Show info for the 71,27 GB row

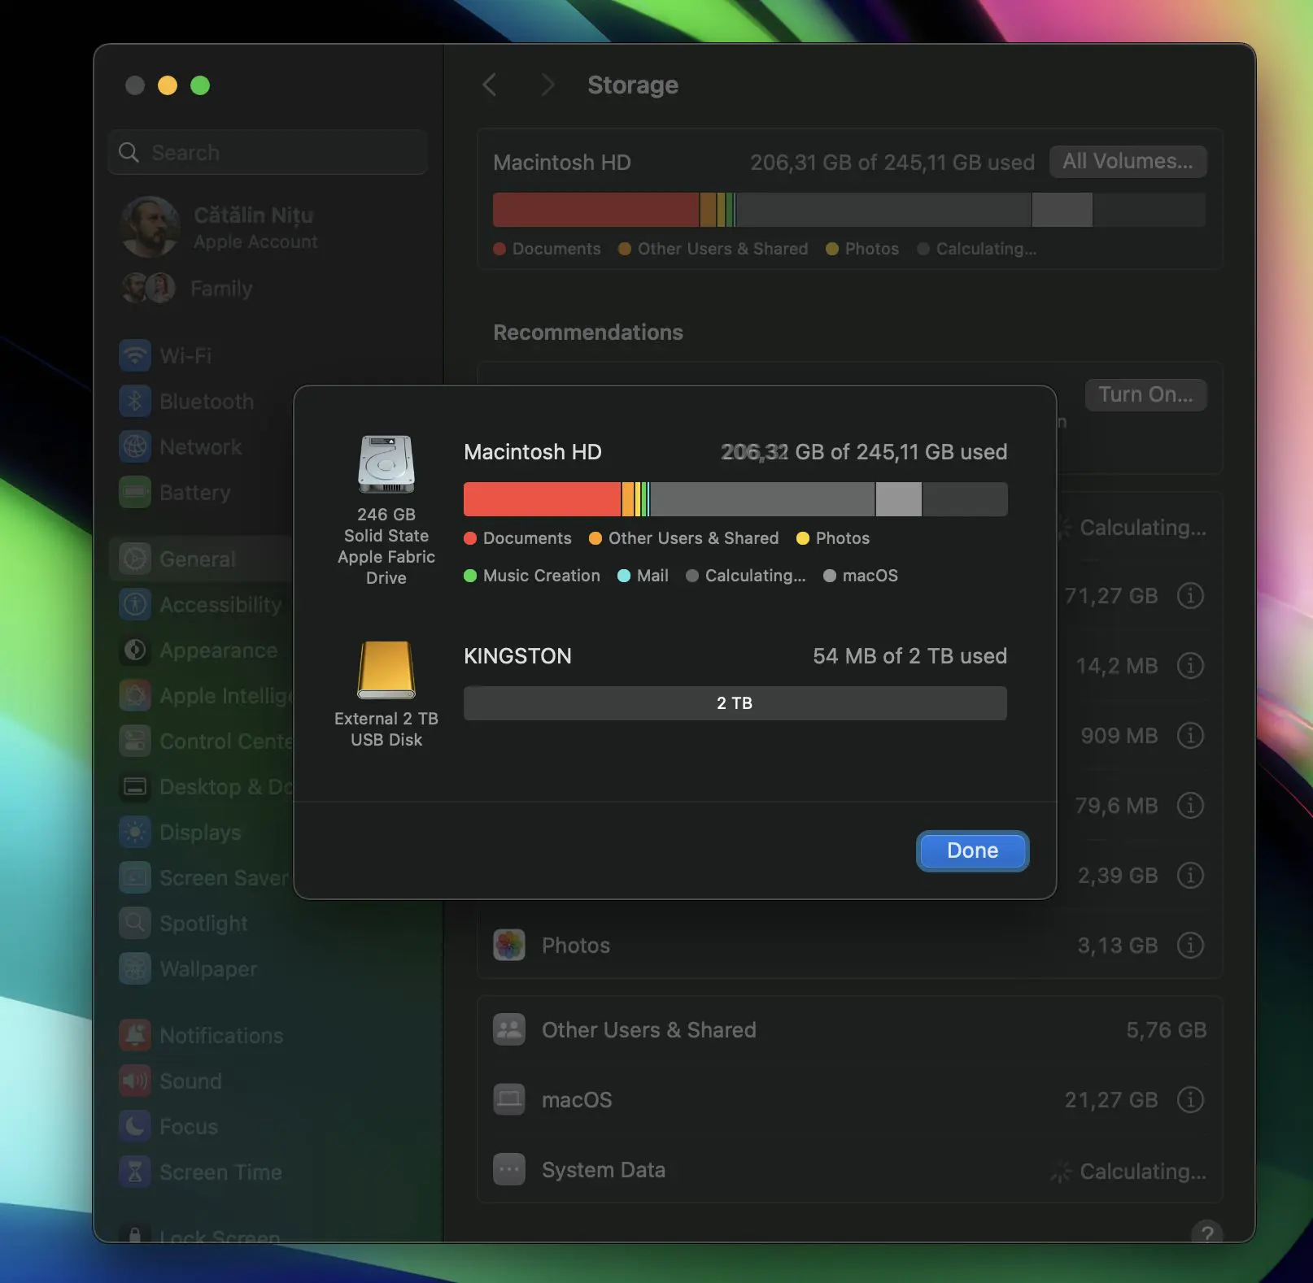point(1190,596)
